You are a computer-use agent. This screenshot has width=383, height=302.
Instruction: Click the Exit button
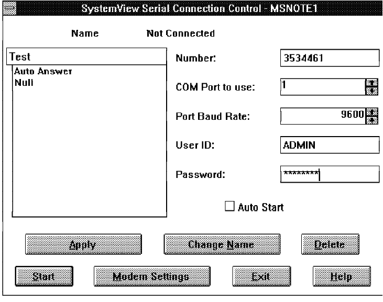pyautogui.click(x=261, y=276)
